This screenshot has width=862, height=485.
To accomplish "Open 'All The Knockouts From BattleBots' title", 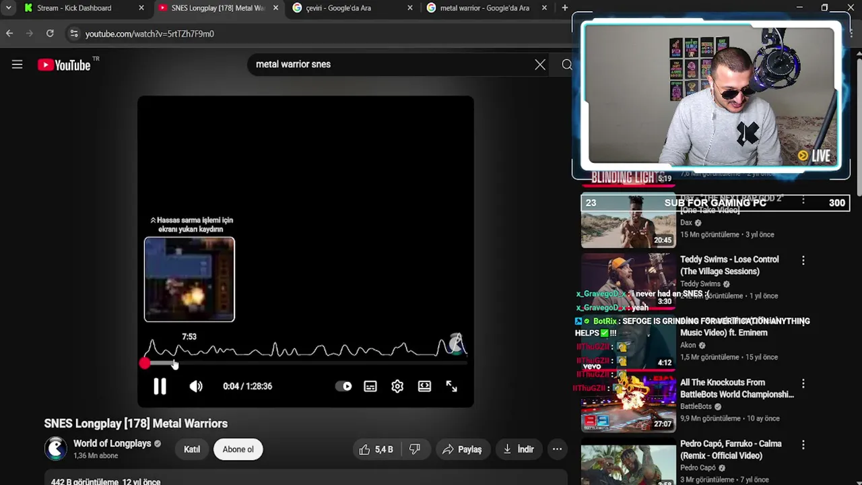I will coord(737,389).
